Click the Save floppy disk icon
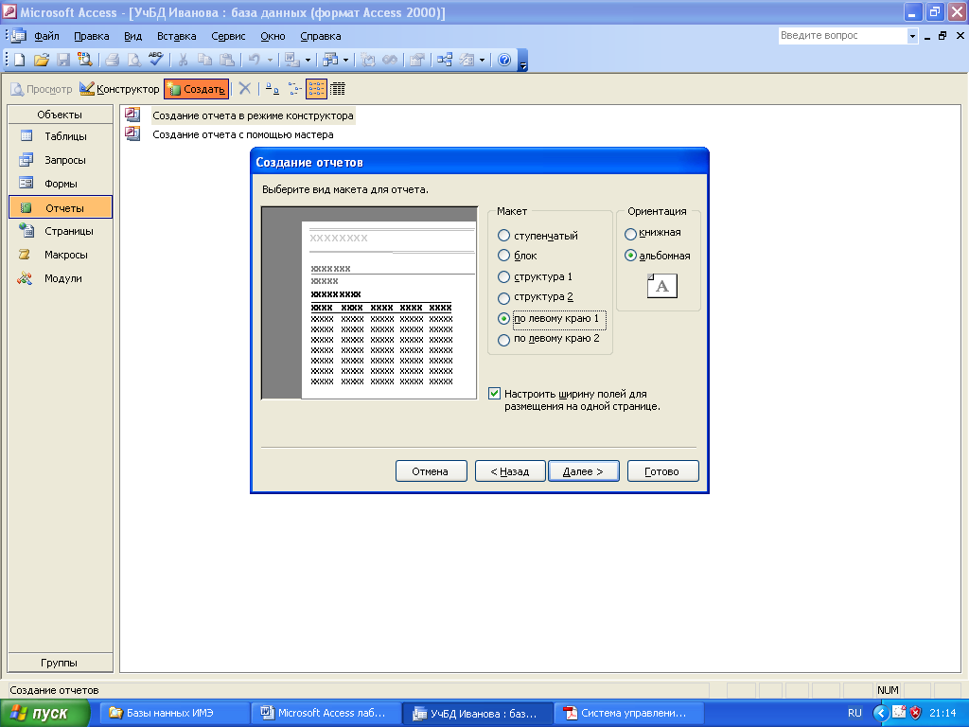The image size is (969, 727). 63,60
